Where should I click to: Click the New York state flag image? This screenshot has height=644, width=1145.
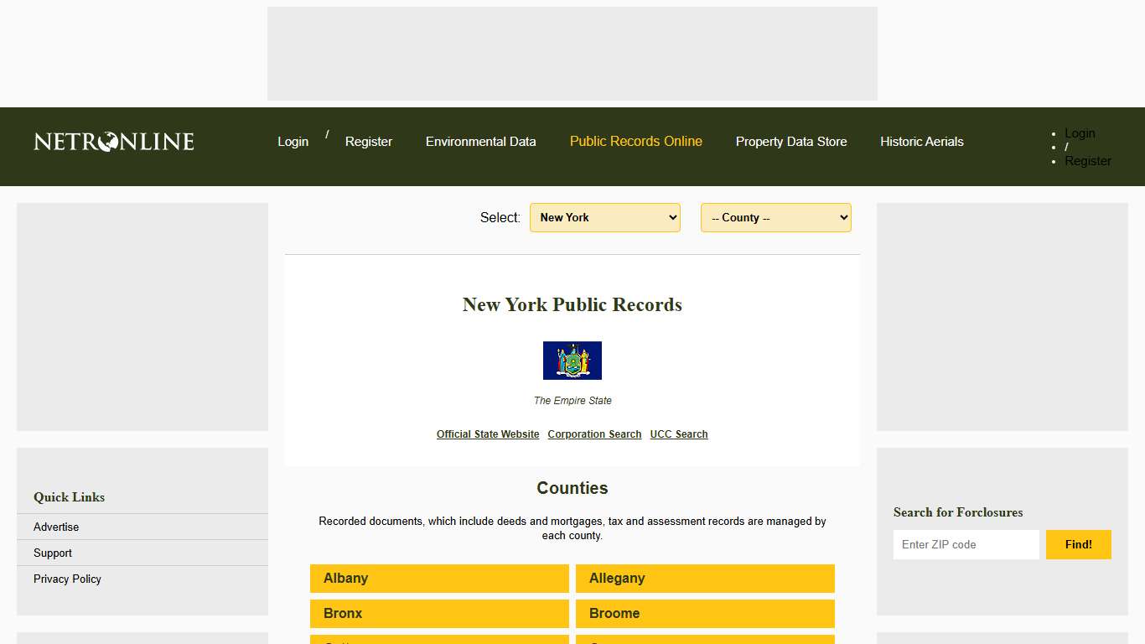tap(572, 360)
